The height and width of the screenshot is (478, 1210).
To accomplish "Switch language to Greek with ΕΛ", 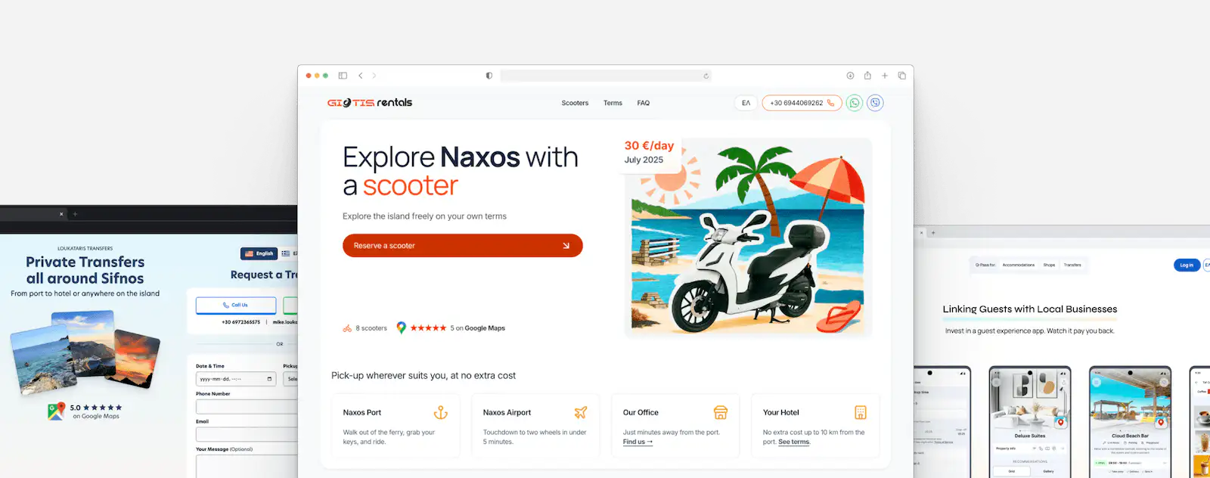I will click(x=746, y=103).
